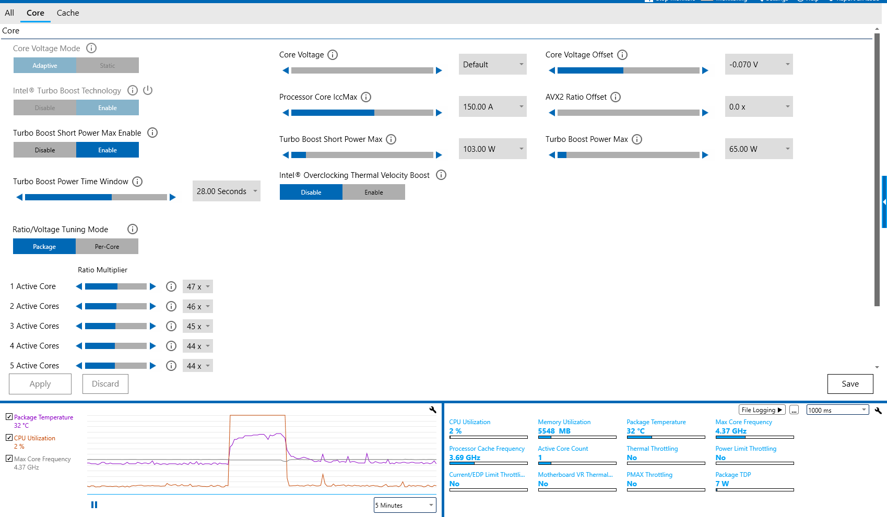Click the Discard button
This screenshot has height=517, width=887.
pyautogui.click(x=105, y=384)
